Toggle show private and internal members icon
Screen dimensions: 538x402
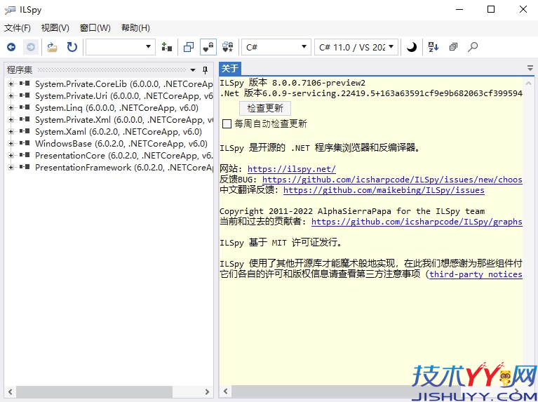point(208,47)
